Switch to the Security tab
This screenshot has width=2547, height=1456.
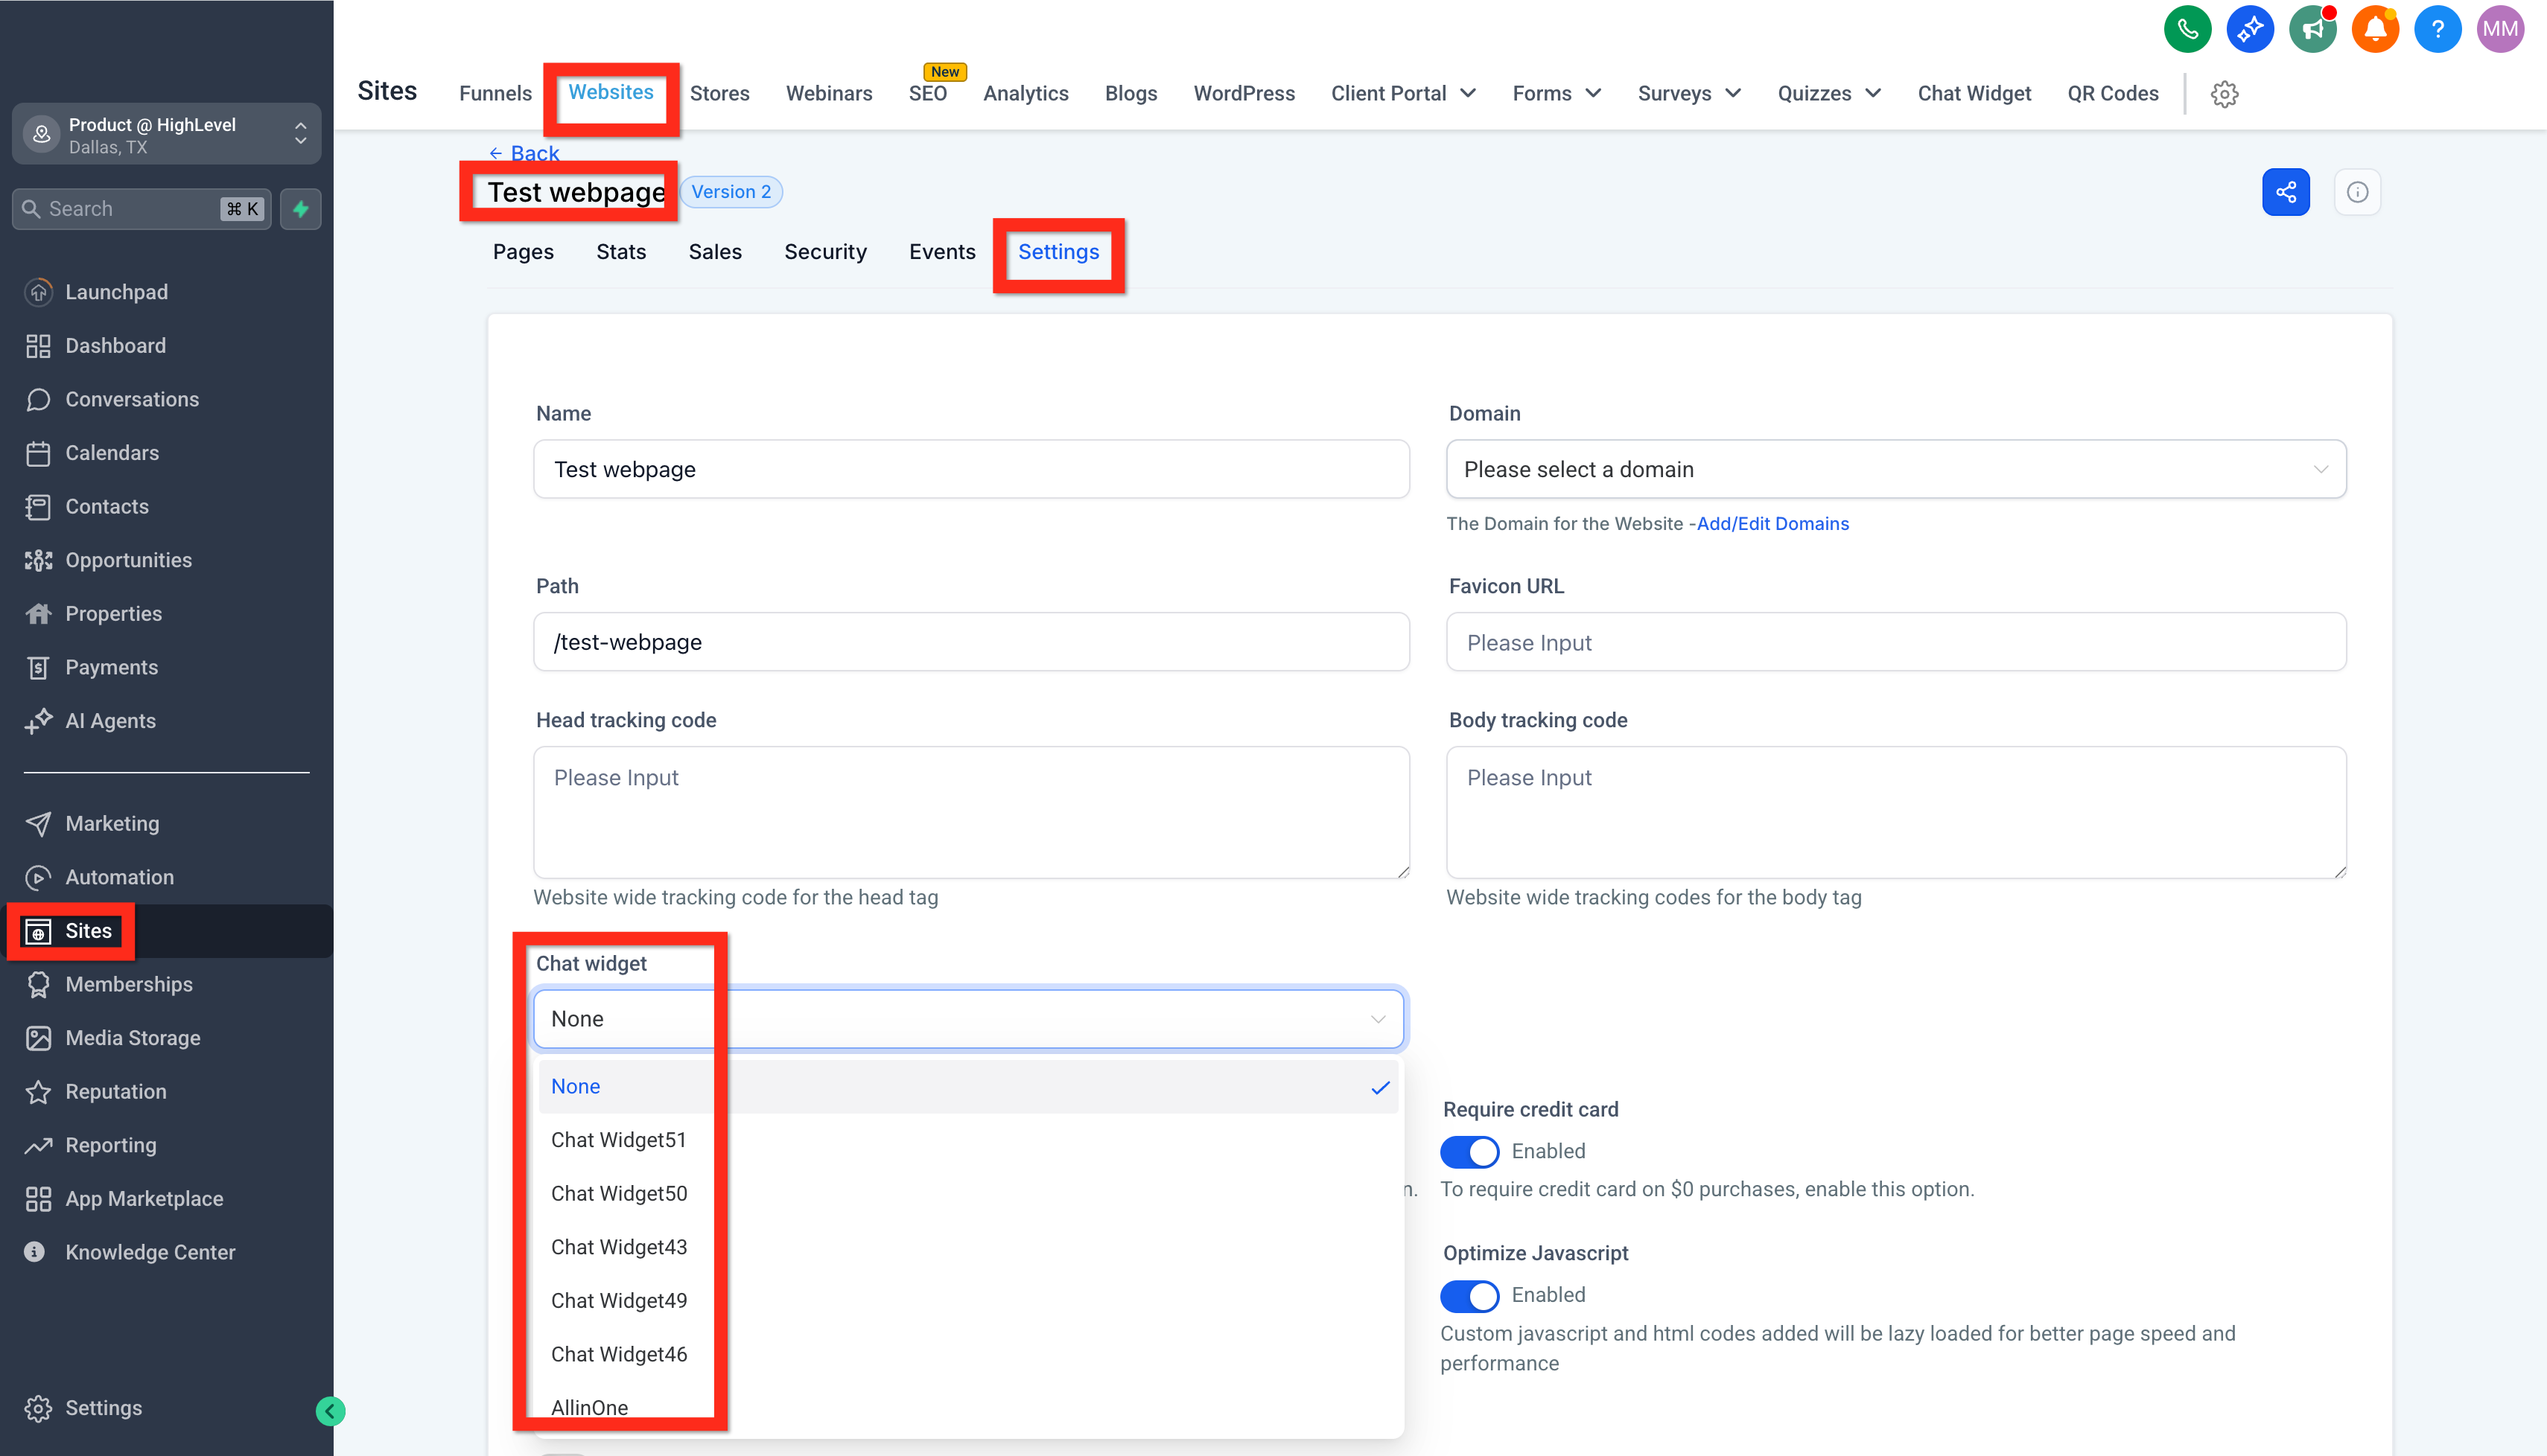(x=825, y=252)
